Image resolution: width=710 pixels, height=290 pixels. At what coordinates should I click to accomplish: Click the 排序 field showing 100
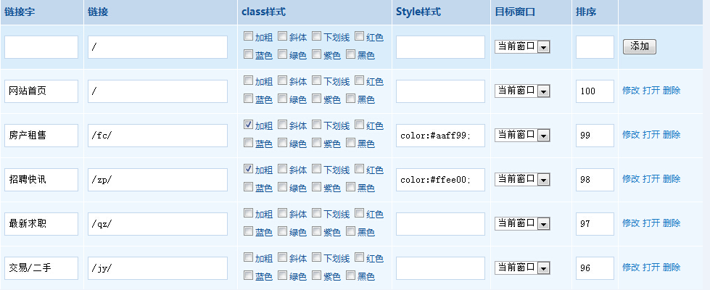point(595,91)
